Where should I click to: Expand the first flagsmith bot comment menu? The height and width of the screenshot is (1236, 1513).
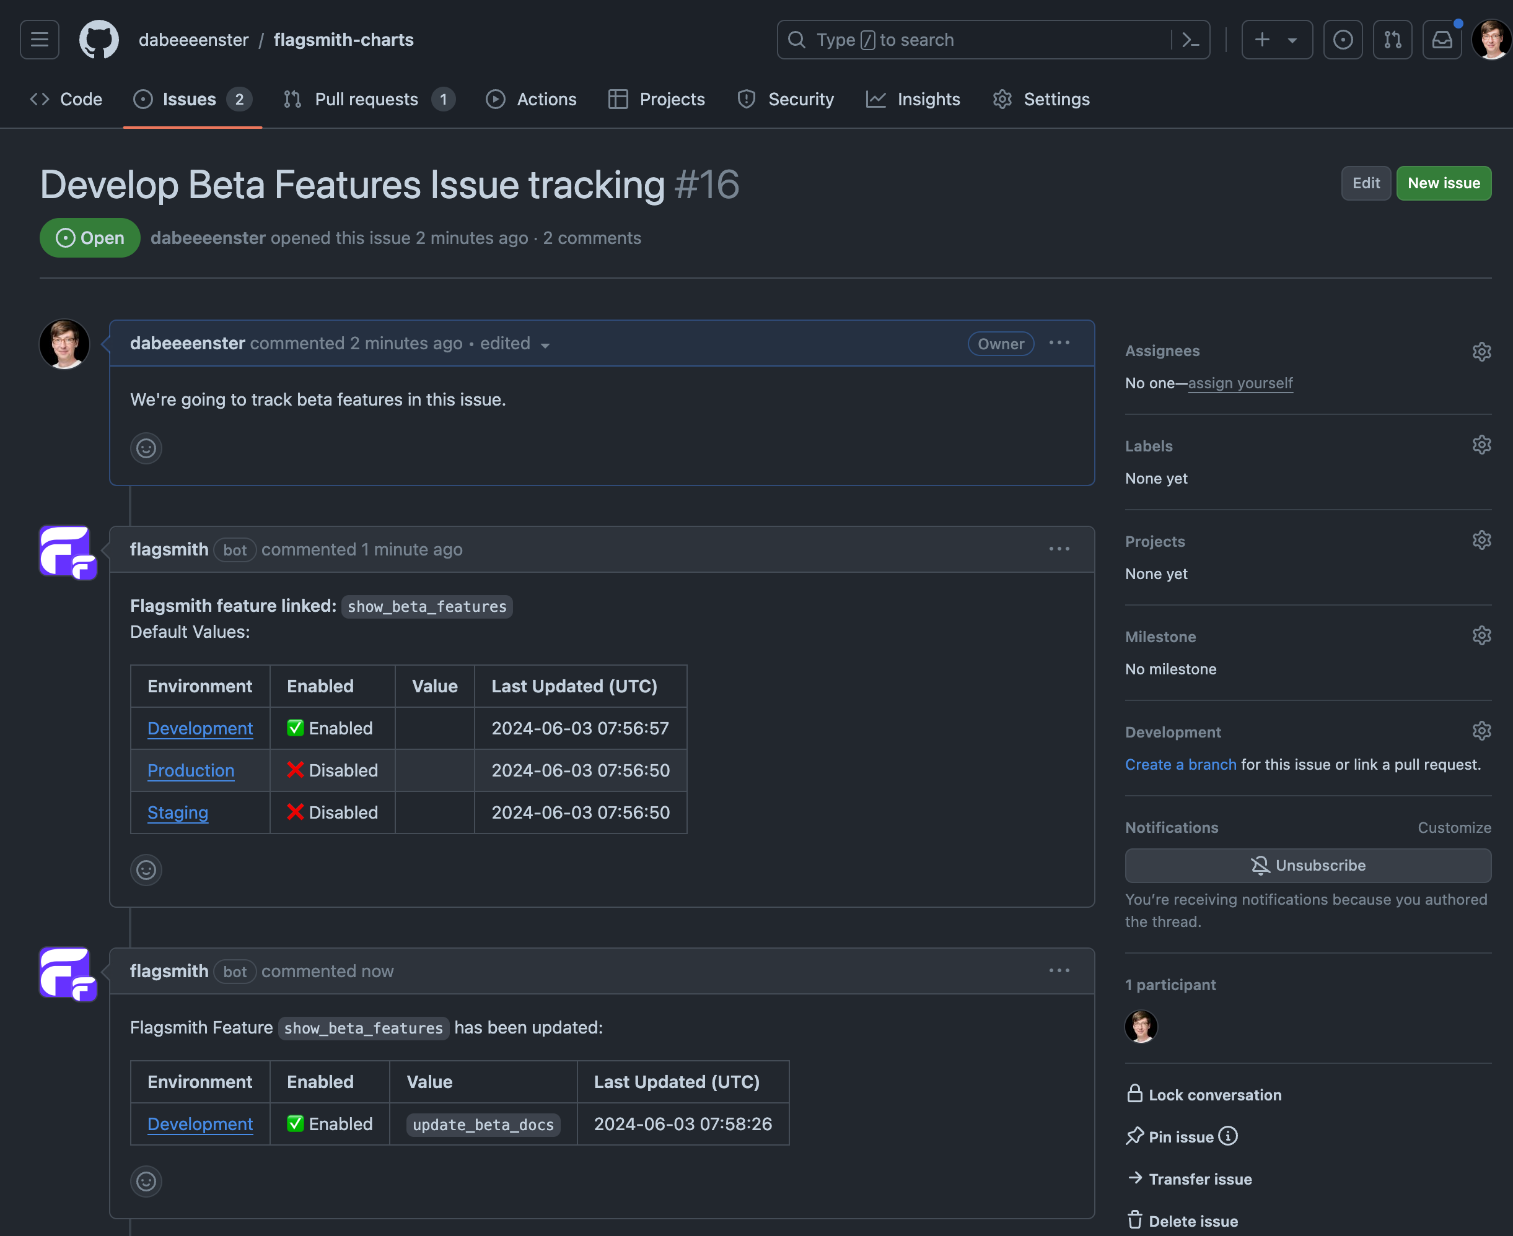[x=1059, y=547]
